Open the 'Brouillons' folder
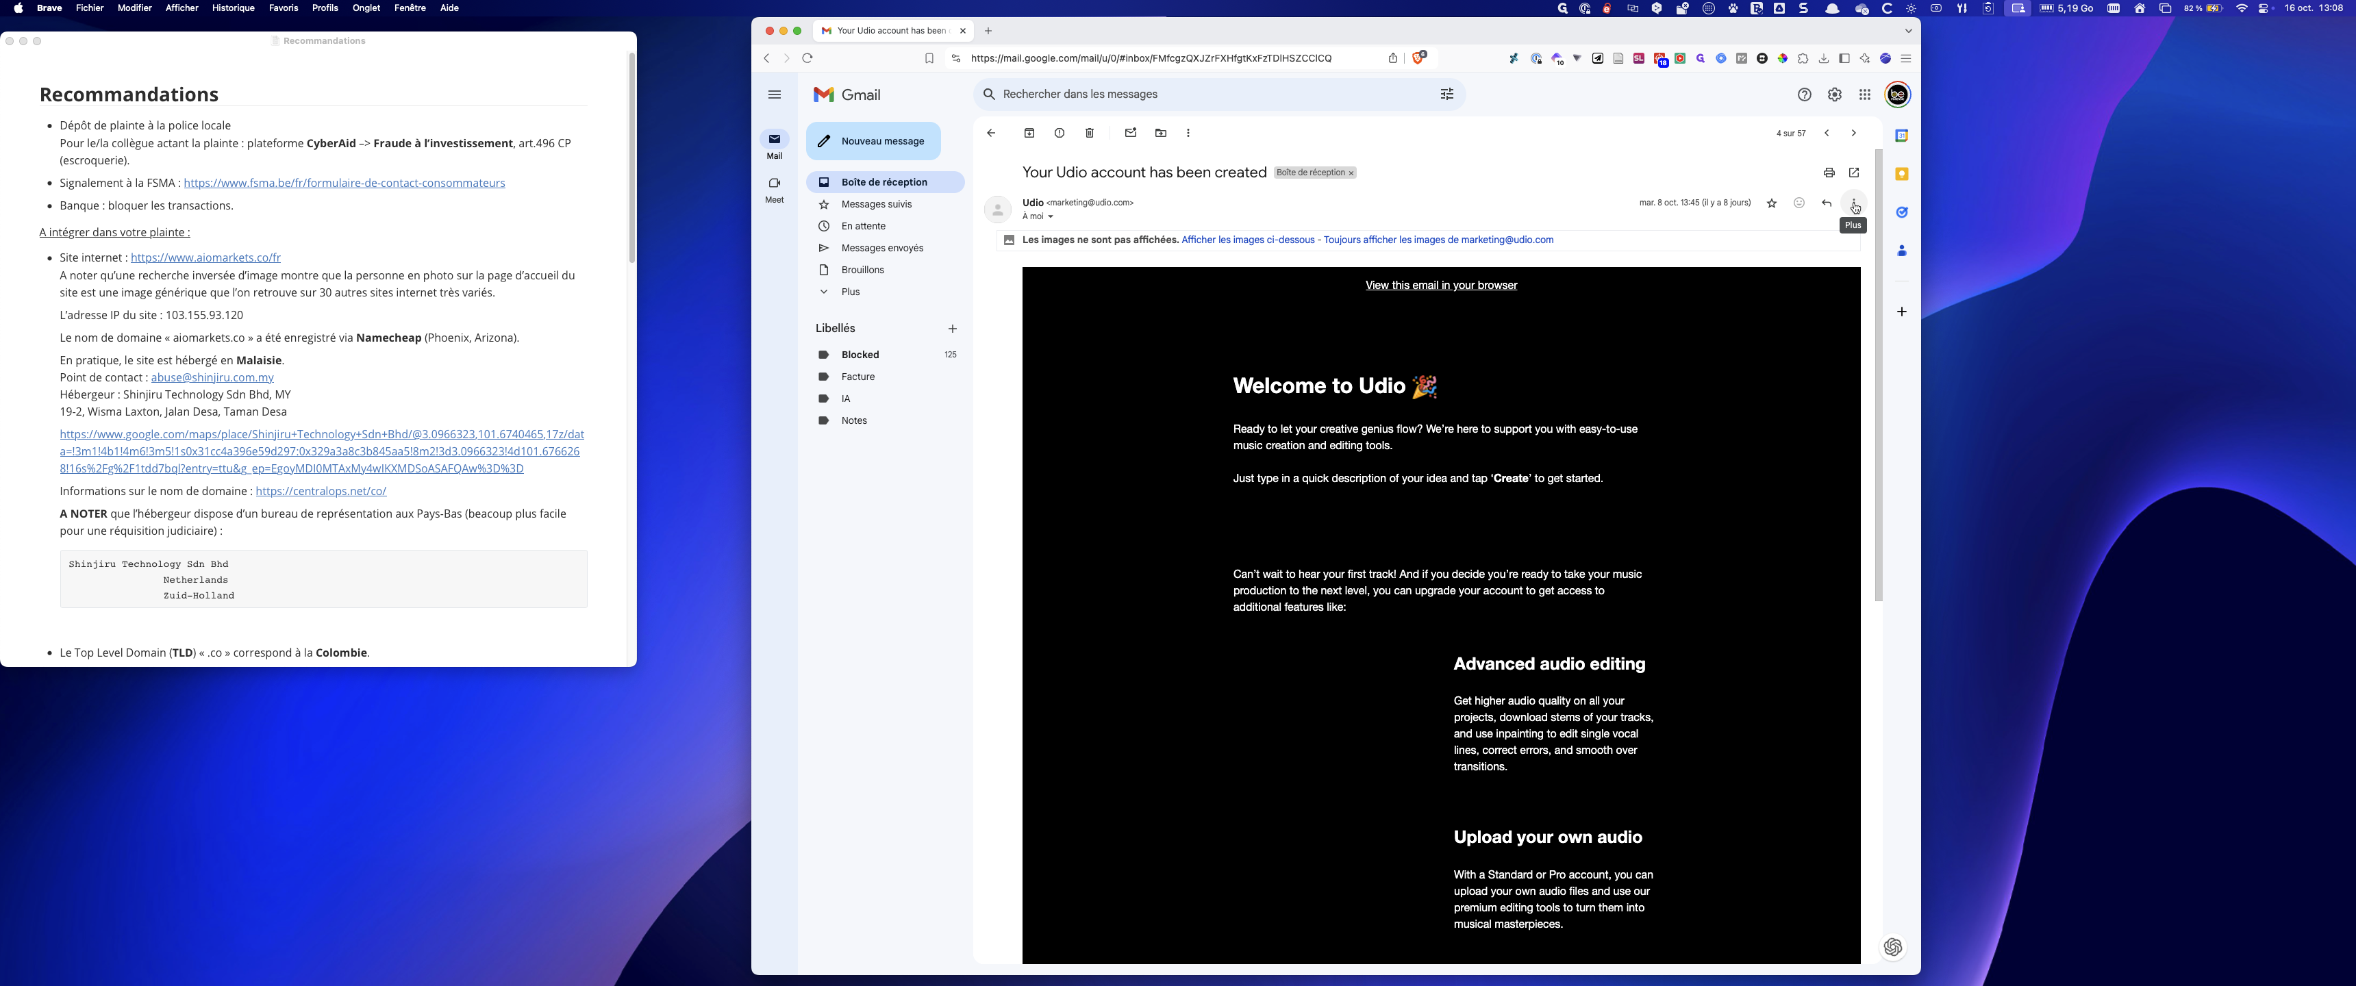 point(886,270)
